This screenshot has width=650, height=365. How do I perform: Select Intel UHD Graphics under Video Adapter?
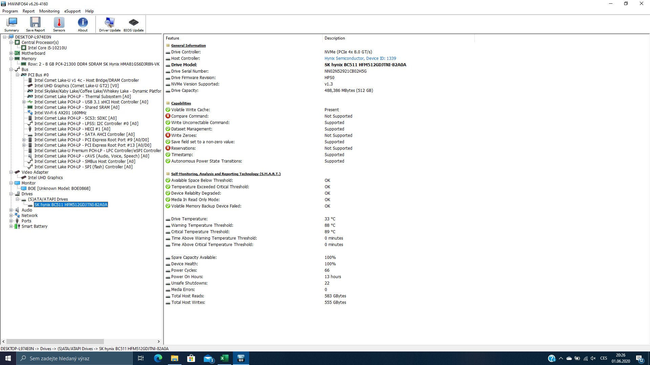(x=45, y=178)
